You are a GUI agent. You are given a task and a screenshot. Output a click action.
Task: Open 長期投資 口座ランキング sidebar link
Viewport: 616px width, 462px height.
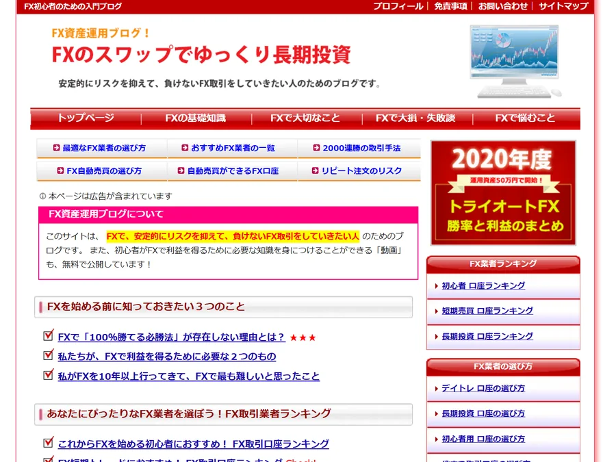point(487,336)
